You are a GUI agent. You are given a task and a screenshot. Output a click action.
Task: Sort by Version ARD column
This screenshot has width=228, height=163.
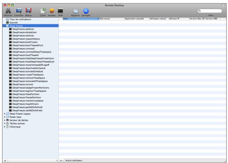pyautogui.click(x=212, y=19)
